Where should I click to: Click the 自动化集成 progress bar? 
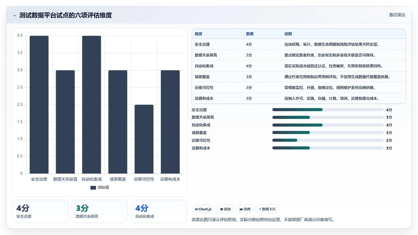[328, 125]
